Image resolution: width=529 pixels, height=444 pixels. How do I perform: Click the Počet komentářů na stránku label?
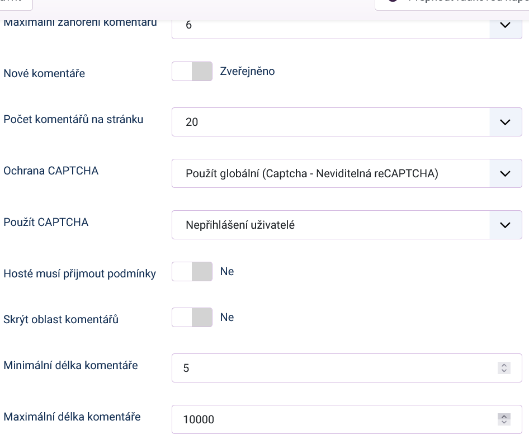(73, 120)
